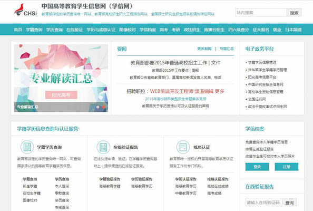The image size is (313, 211).
Task: Open the 在线验证报告 circular icon
Action: (x=103, y=147)
